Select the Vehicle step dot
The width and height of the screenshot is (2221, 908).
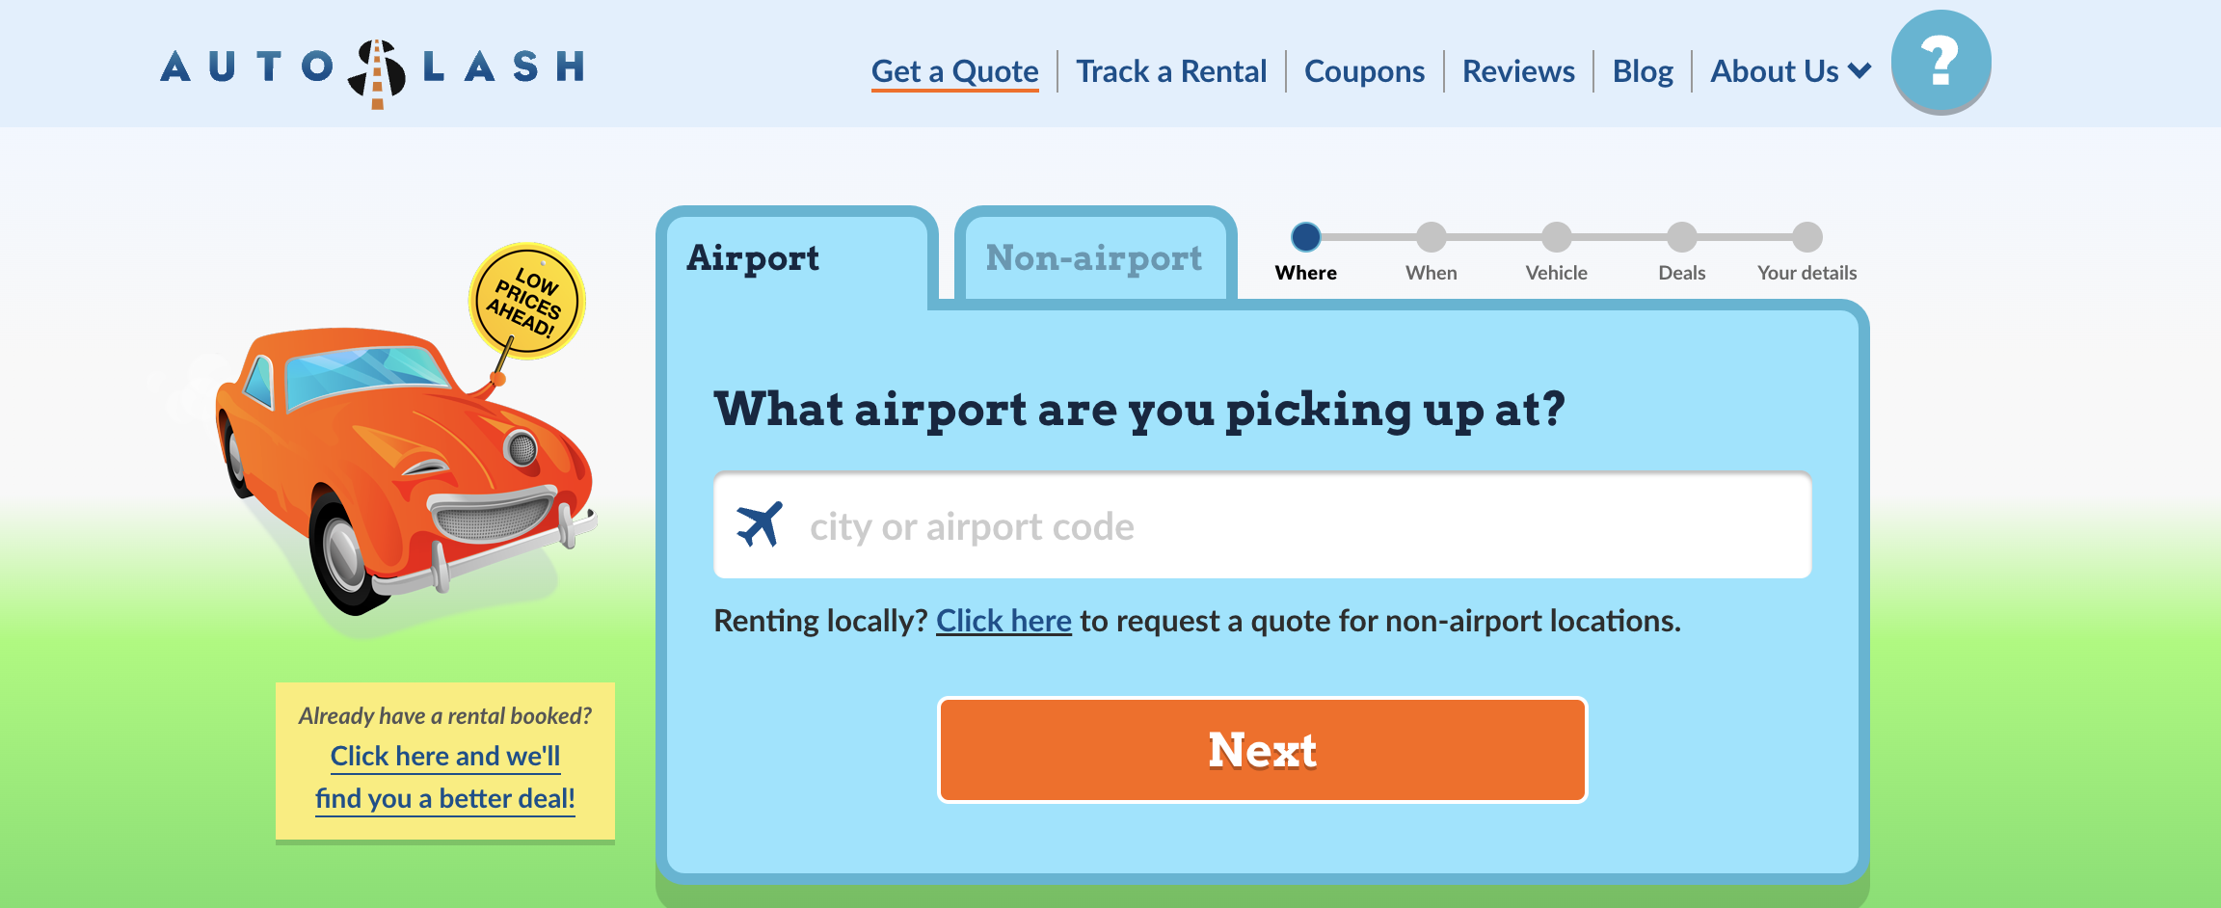tap(1556, 236)
